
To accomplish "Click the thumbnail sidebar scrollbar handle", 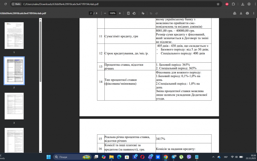I will pos(40,51).
